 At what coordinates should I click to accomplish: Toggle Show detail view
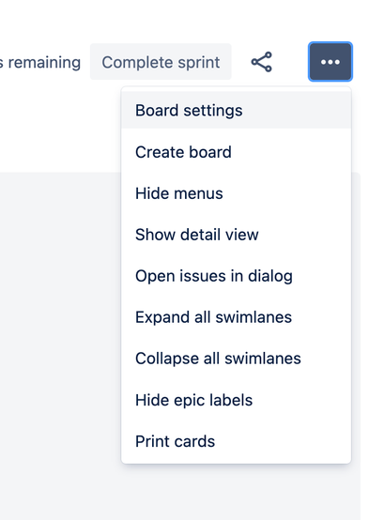(237, 235)
